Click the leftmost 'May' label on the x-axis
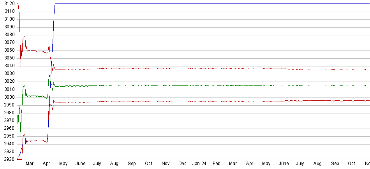The width and height of the screenshot is (370, 169). point(63,164)
